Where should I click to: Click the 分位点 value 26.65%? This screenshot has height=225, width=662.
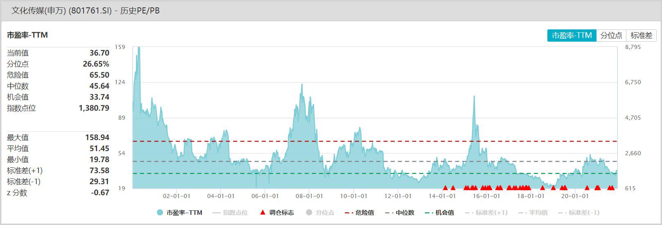point(96,64)
